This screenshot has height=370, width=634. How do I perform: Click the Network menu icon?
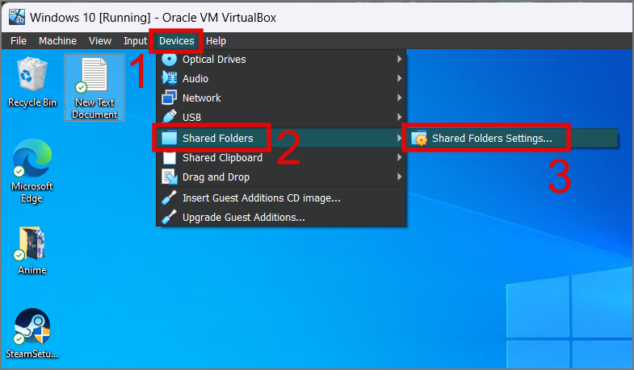(x=170, y=98)
